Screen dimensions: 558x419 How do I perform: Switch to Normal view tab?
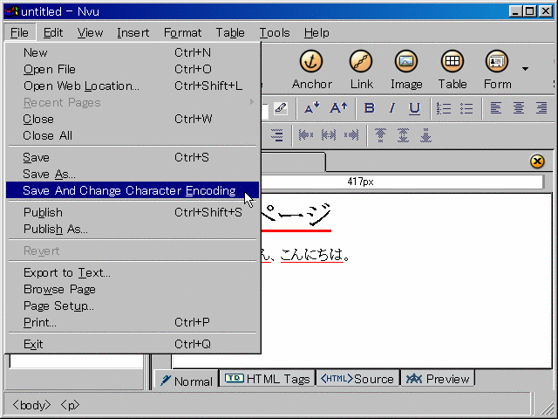pos(187,381)
